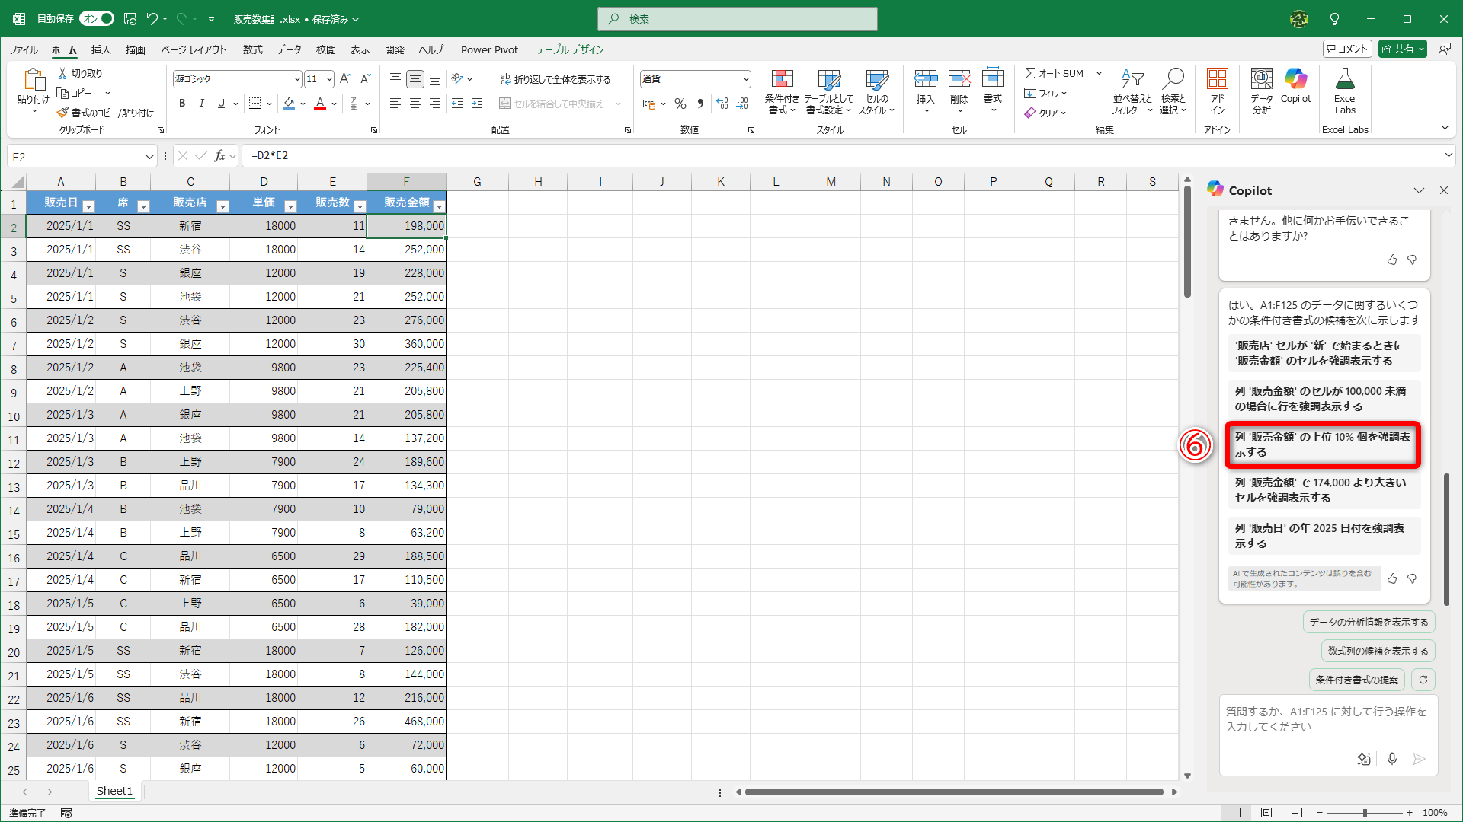
Task: Click the percent style button
Action: [680, 104]
